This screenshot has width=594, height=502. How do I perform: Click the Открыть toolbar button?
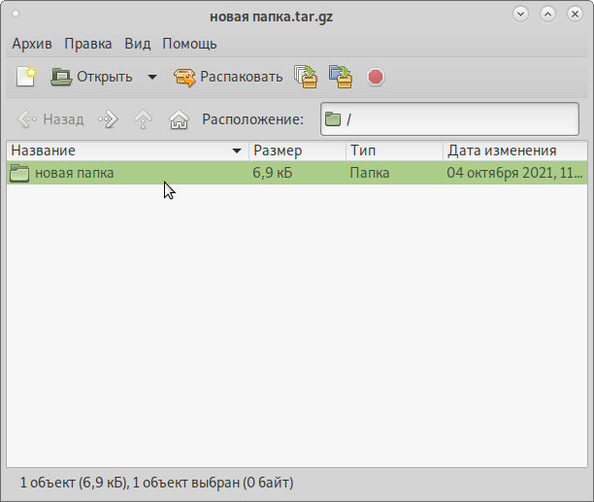click(92, 77)
